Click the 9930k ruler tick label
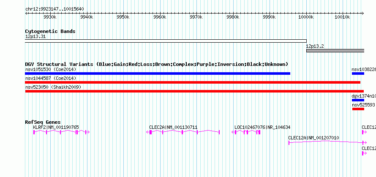Viewport: 376px width, 177px height. pos(50,17)
